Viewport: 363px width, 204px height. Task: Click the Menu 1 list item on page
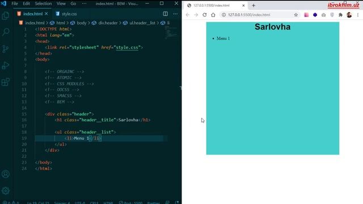coord(223,39)
